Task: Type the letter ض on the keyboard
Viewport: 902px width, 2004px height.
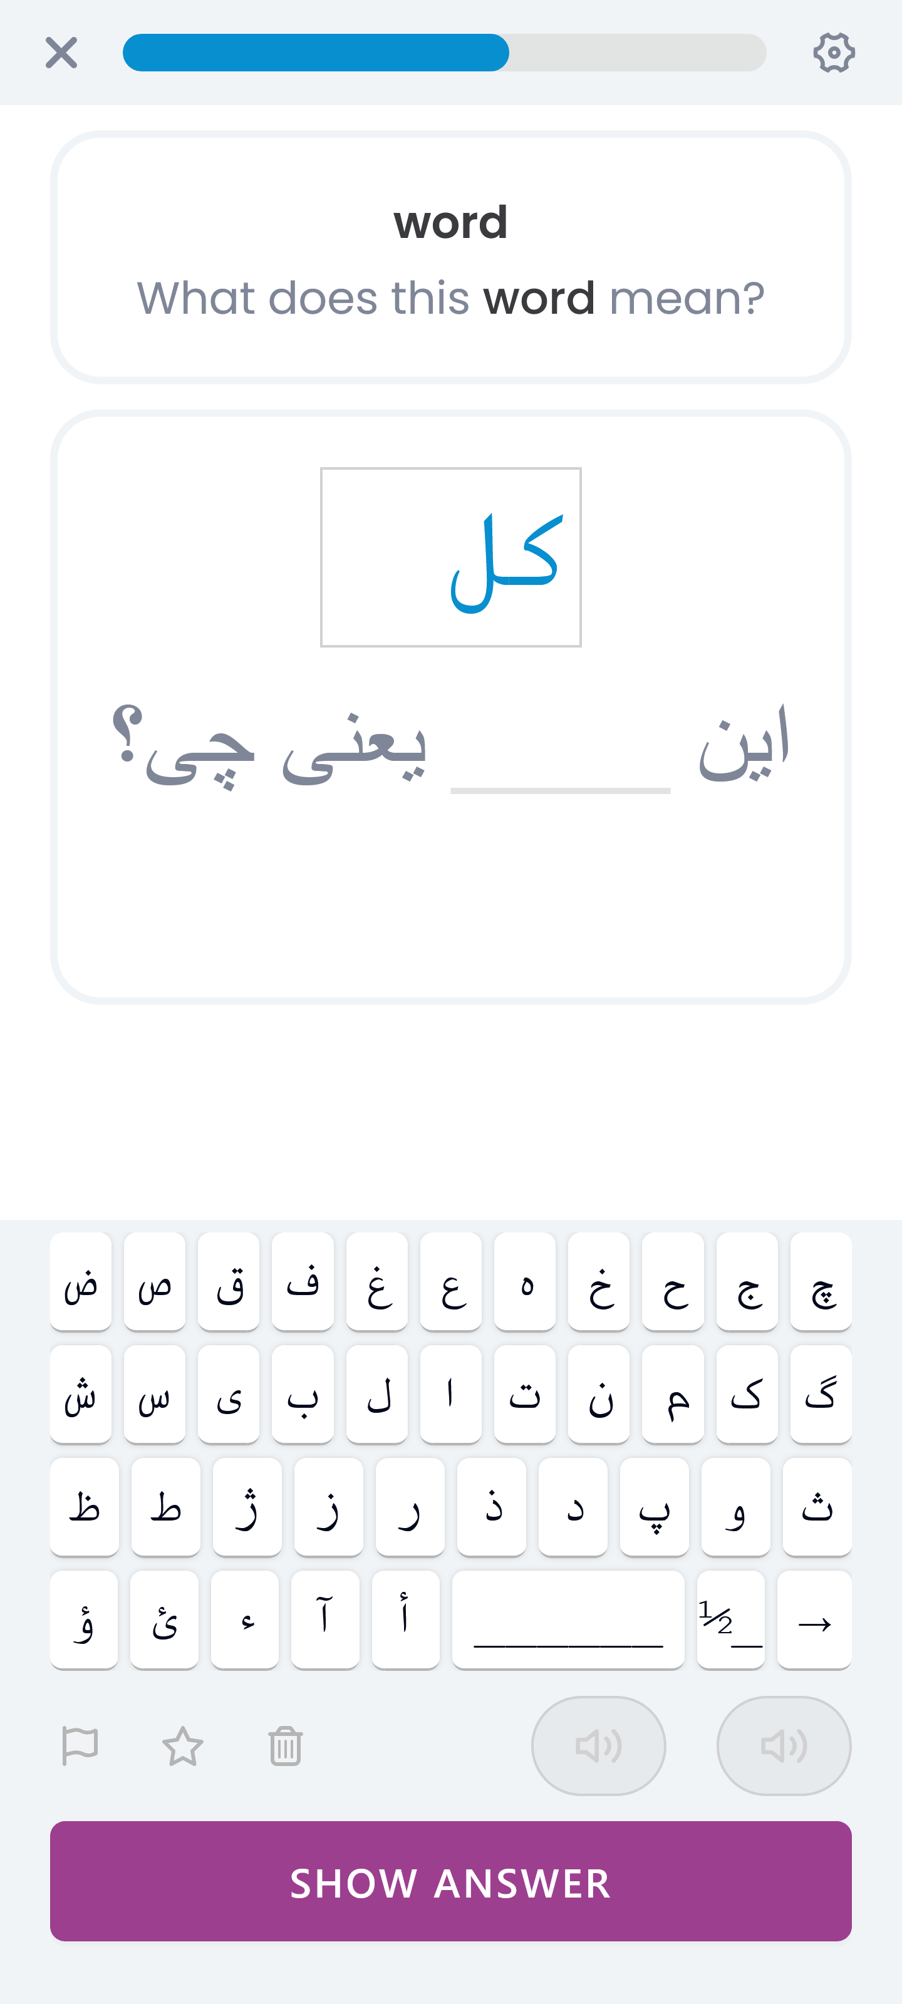Action: coord(81,1289)
